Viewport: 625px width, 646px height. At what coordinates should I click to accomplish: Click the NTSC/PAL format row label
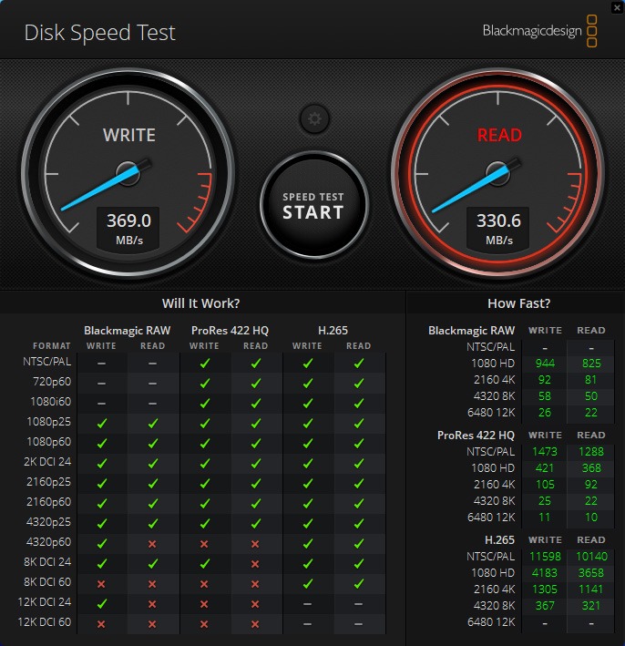pos(47,362)
